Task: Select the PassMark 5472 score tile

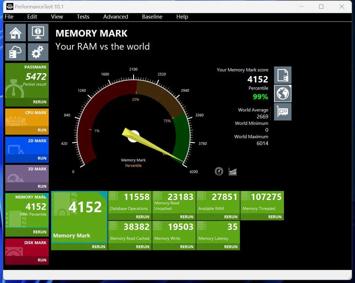Action: tap(27, 80)
